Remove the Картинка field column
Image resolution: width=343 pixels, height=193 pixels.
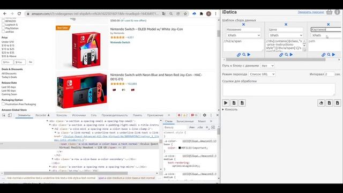[328, 25]
